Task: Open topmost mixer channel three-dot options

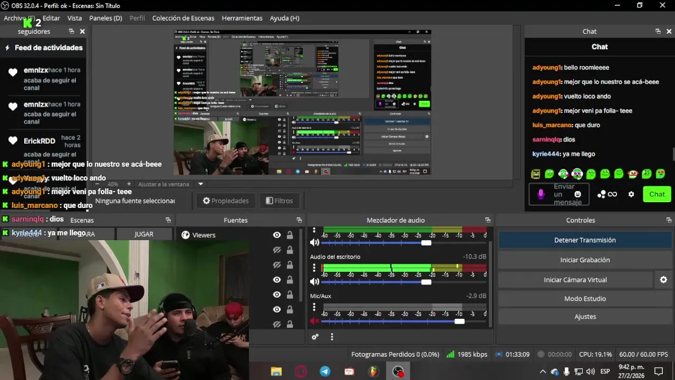Action: [314, 230]
